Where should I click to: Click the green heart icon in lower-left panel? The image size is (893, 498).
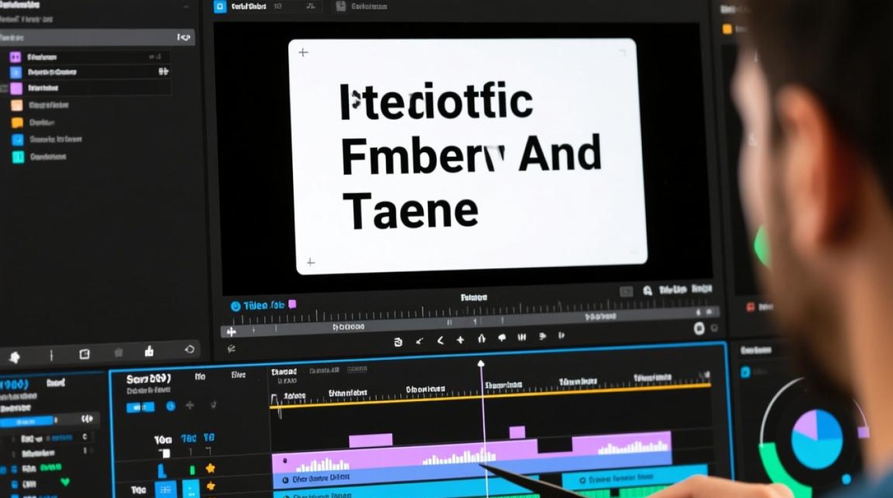65,481
